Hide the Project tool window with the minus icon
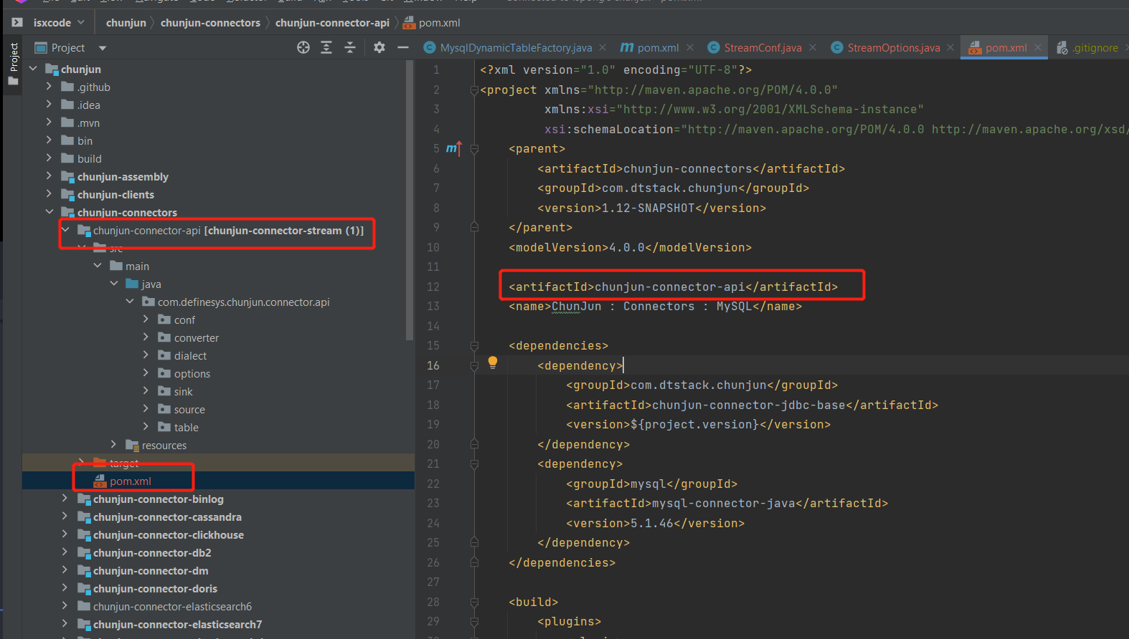Image resolution: width=1129 pixels, height=639 pixels. pyautogui.click(x=403, y=47)
